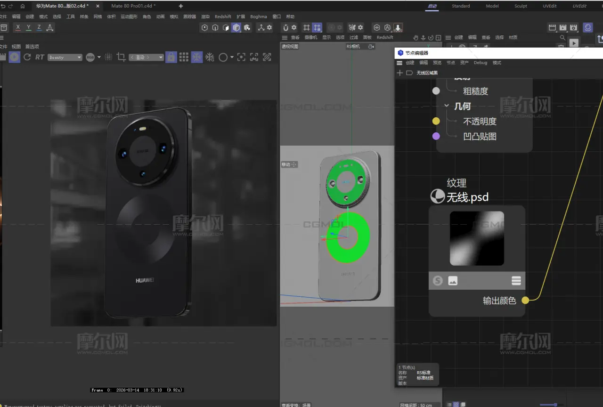Select the crop region render tool

tap(121, 57)
